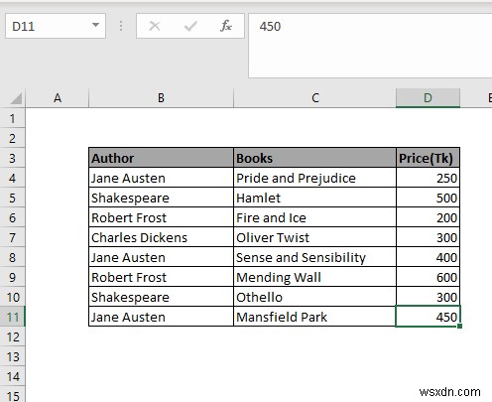Select the Mending Wall cell
Viewport: 492px width, 402px height.
[x=314, y=277]
